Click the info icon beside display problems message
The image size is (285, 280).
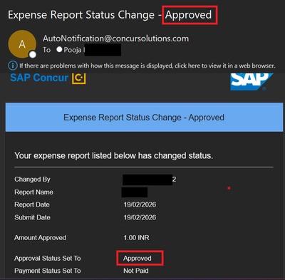click(x=13, y=66)
